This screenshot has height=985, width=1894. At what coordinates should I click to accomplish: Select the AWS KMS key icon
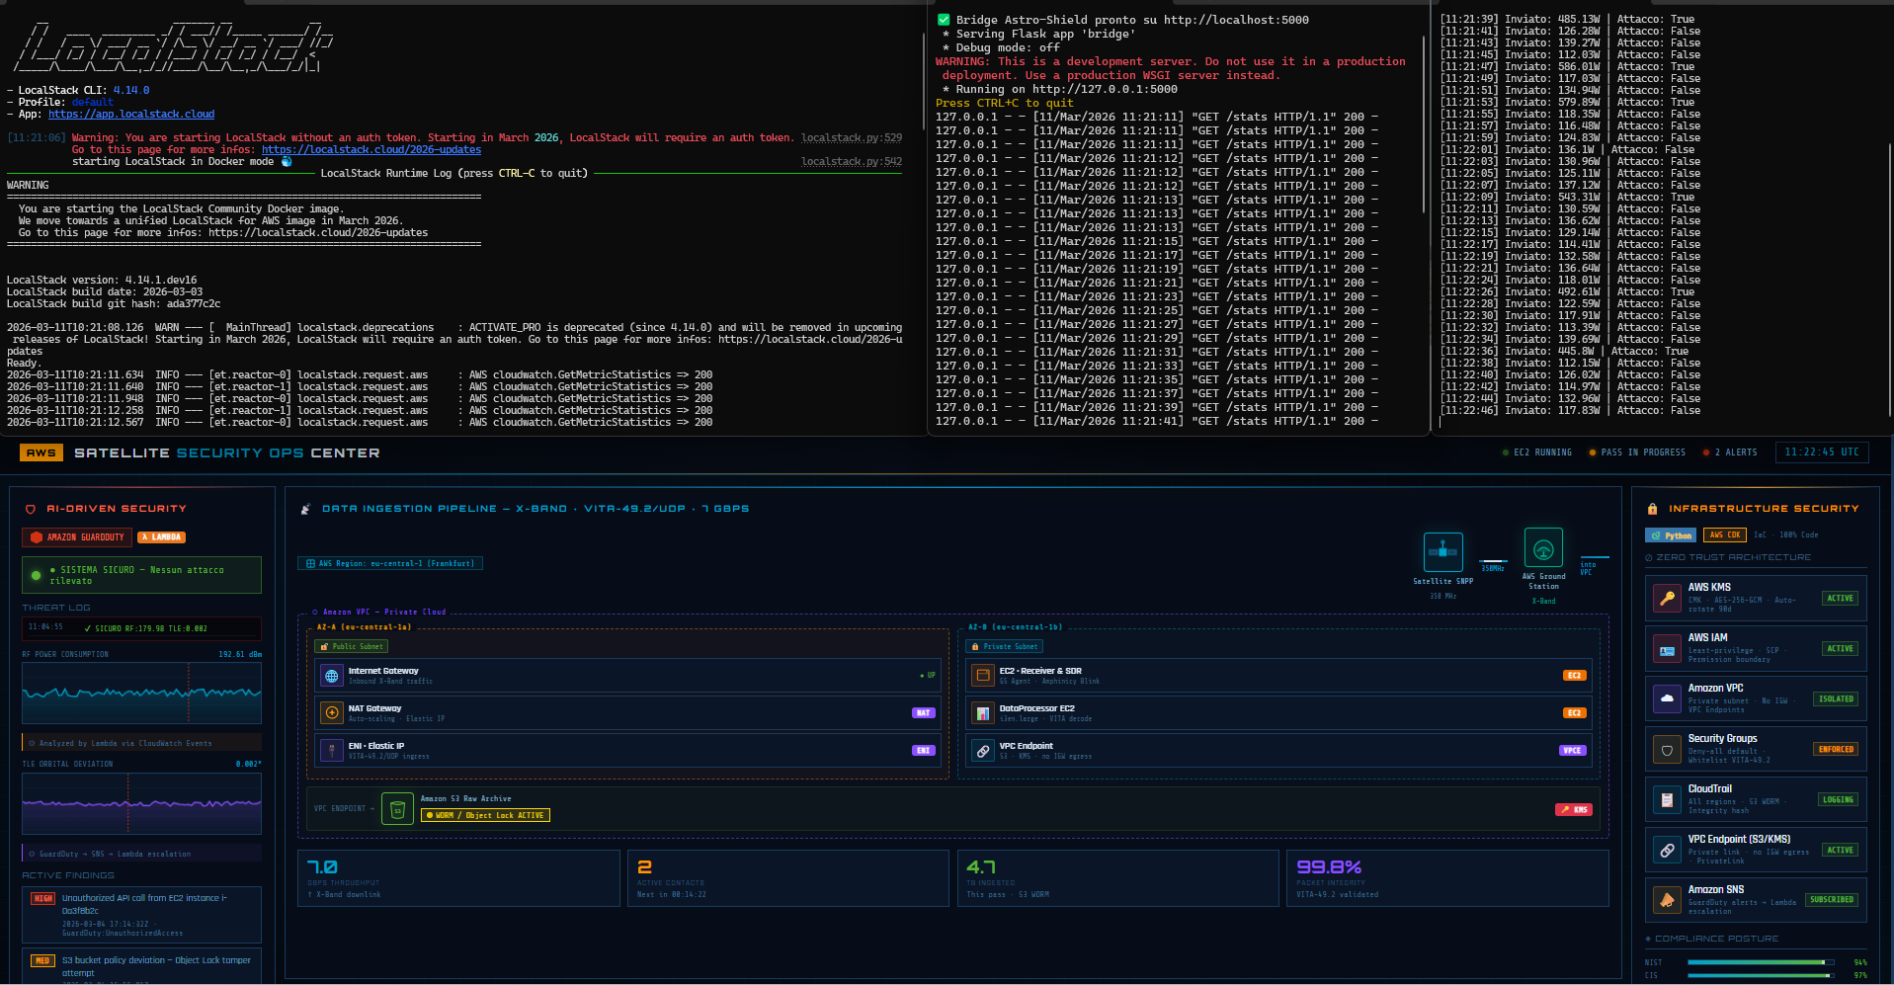coord(1667,598)
